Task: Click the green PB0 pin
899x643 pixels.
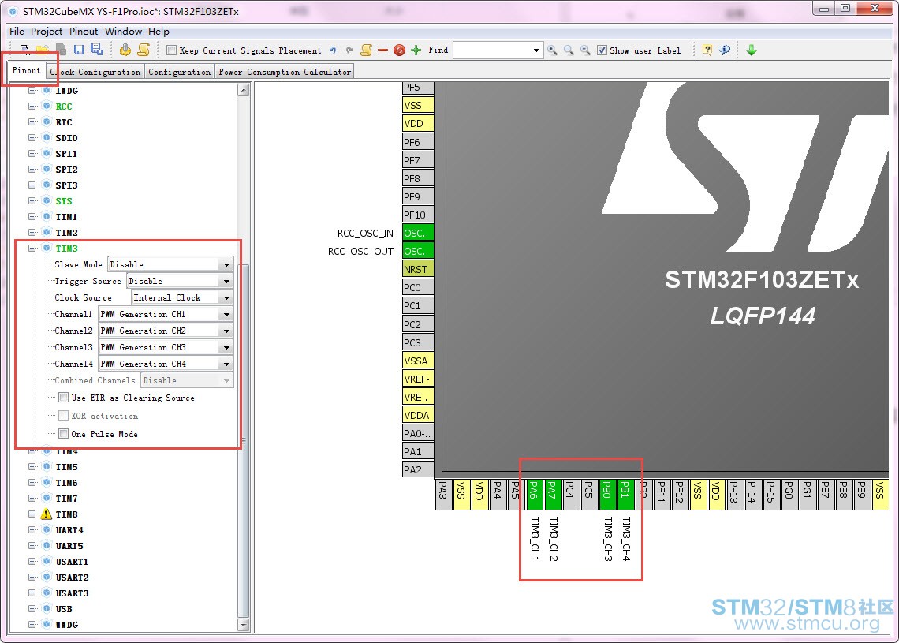Action: [x=608, y=495]
